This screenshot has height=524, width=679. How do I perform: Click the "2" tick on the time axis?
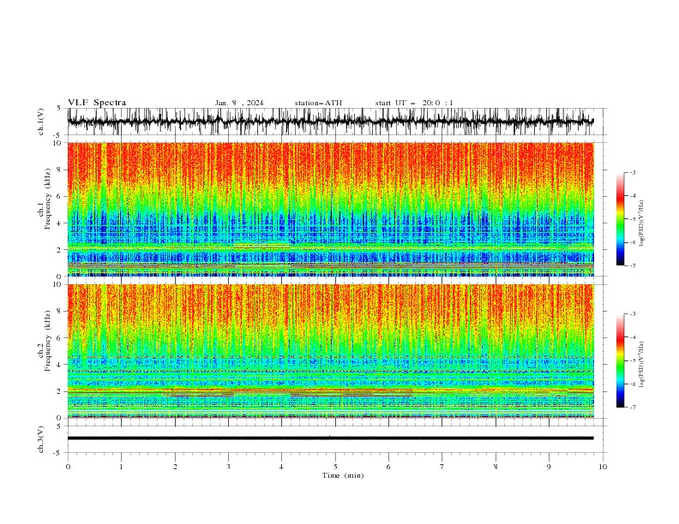tap(175, 467)
